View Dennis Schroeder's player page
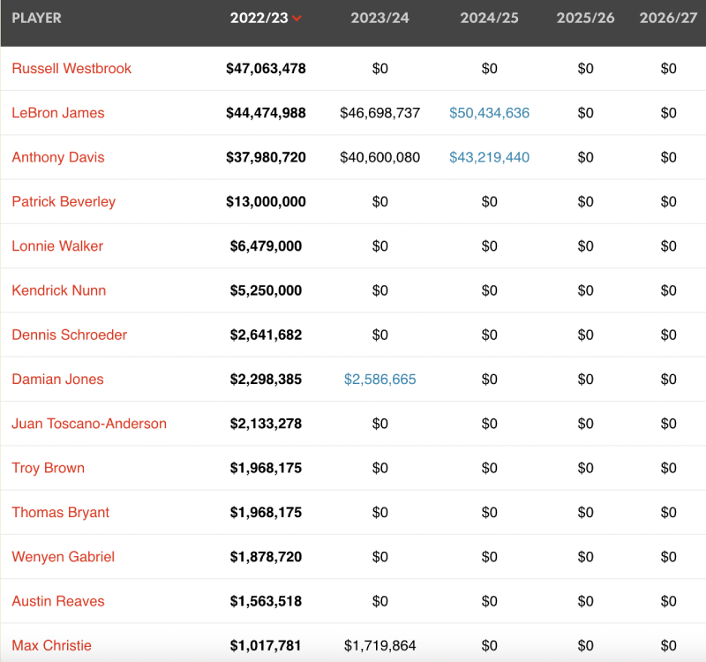 point(70,335)
